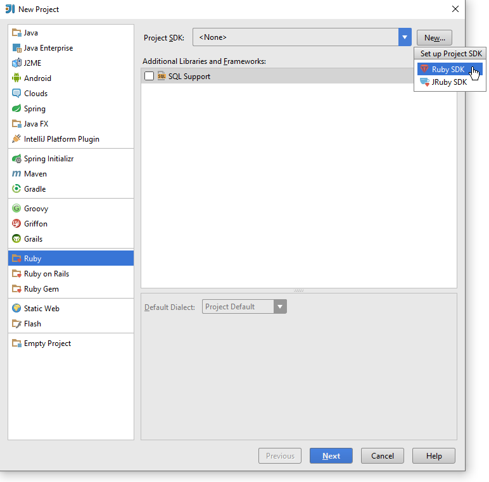Click the Ruby folder icon in list

(x=16, y=259)
